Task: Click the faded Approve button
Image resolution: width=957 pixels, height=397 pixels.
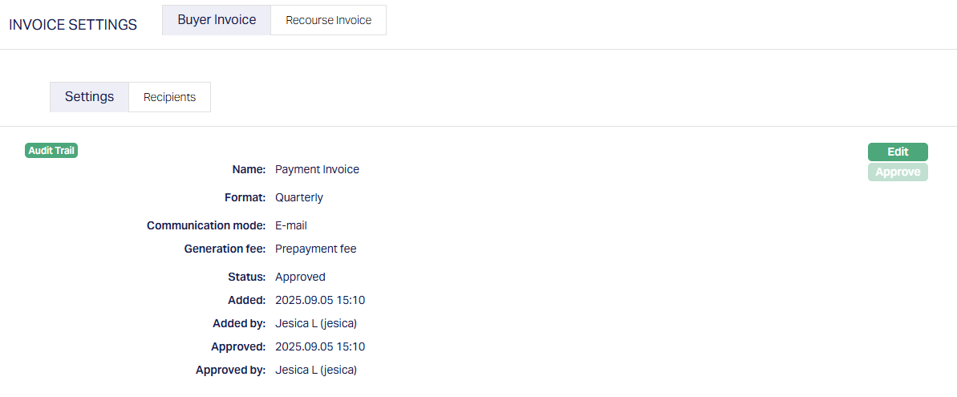Action: [898, 172]
